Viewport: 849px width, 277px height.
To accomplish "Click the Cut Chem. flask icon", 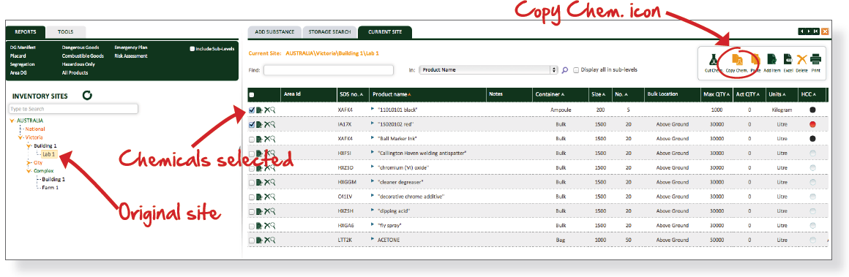I will (x=714, y=59).
